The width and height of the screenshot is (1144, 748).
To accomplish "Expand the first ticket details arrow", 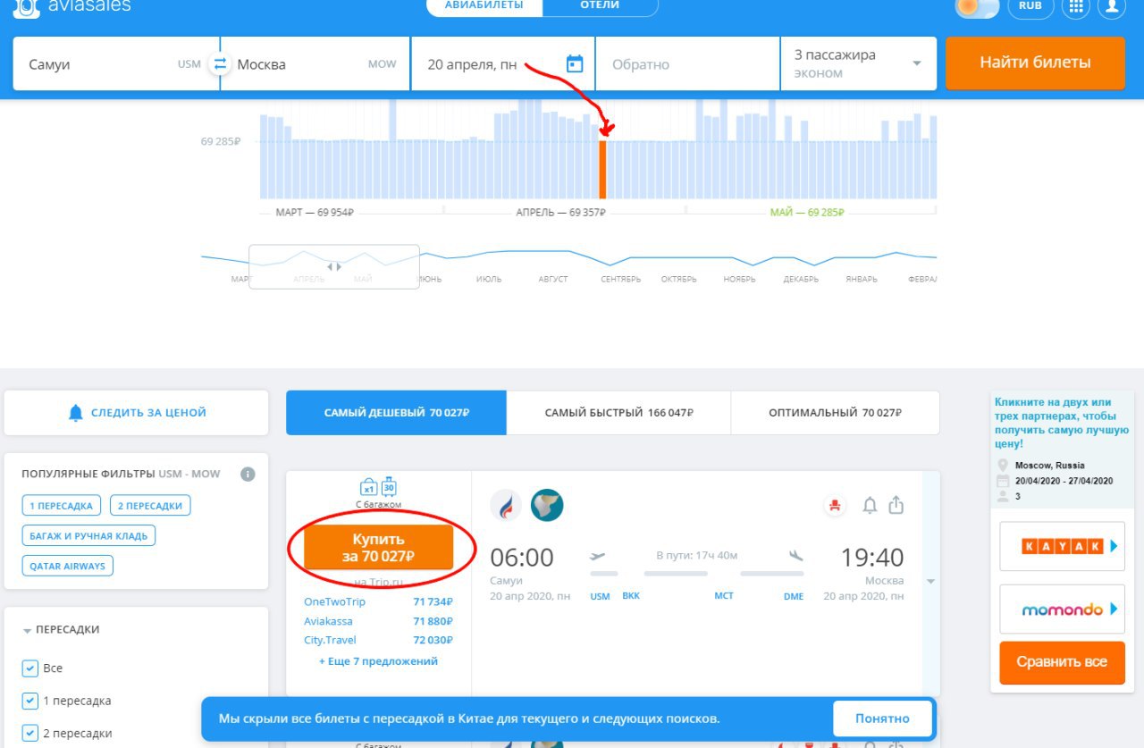I will (930, 582).
